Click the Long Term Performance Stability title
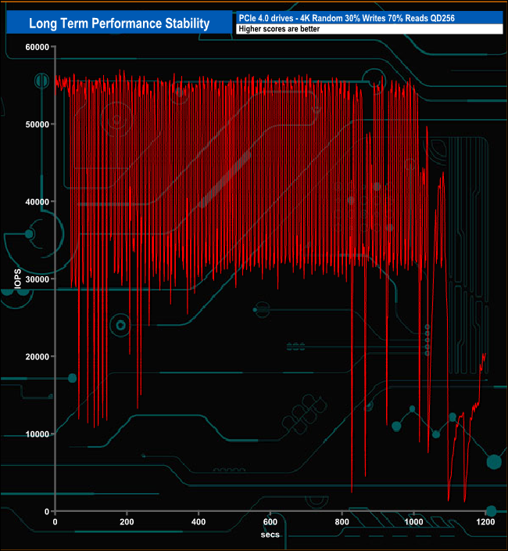Viewport: 508px width, 551px height. click(120, 23)
